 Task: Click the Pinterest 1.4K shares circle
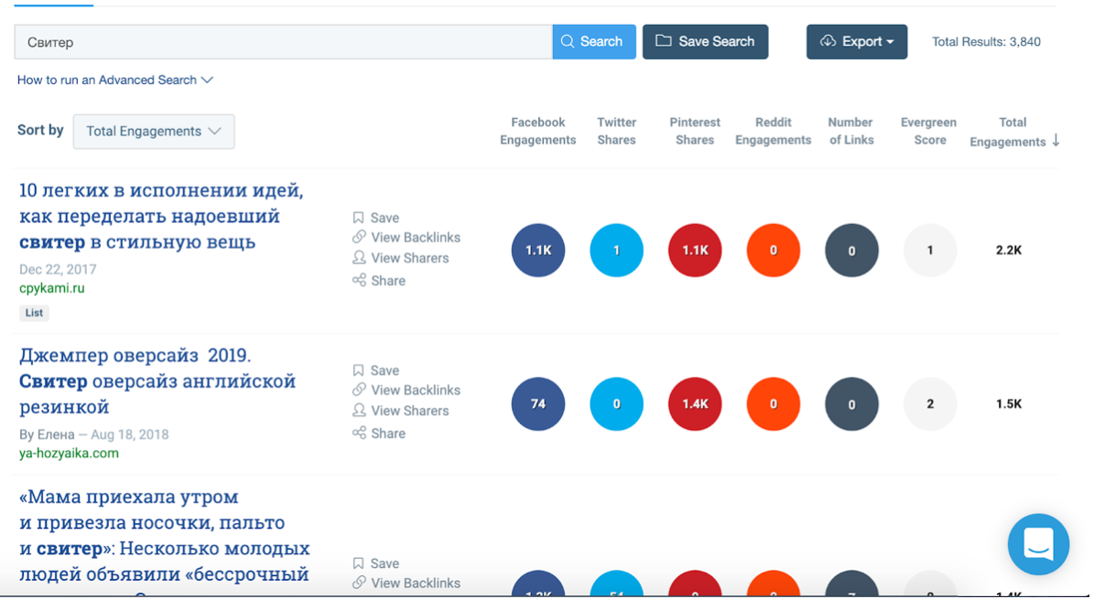[695, 404]
